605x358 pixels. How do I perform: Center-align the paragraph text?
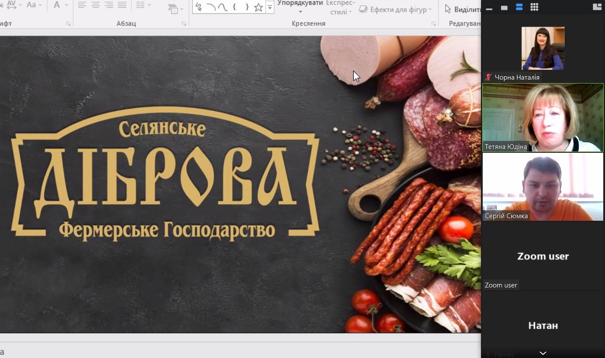pyautogui.click(x=96, y=5)
